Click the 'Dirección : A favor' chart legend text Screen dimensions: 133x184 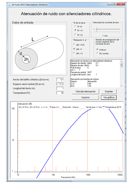coord(70,107)
